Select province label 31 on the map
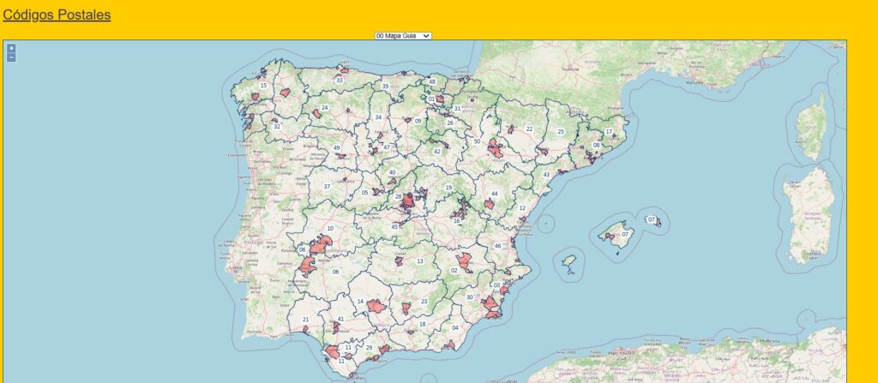878x383 pixels. point(458,109)
